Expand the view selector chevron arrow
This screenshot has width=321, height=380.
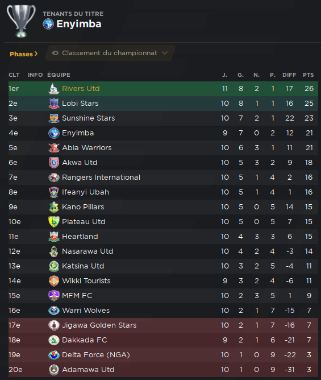click(165, 53)
